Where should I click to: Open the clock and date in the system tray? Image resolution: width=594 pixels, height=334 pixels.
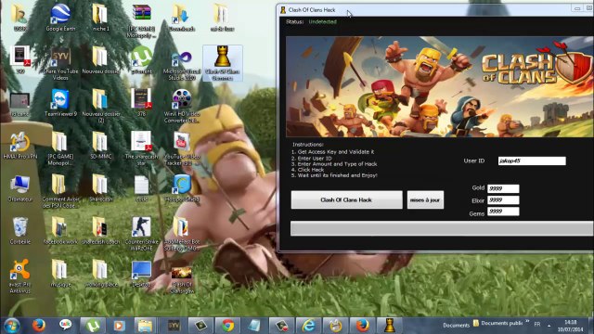coord(570,326)
